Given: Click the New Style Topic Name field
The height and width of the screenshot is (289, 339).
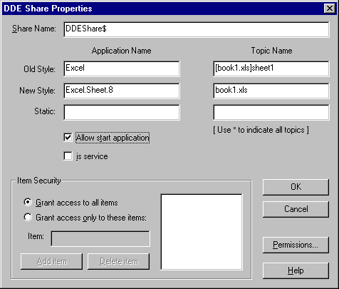Looking at the screenshot, I should tap(271, 91).
